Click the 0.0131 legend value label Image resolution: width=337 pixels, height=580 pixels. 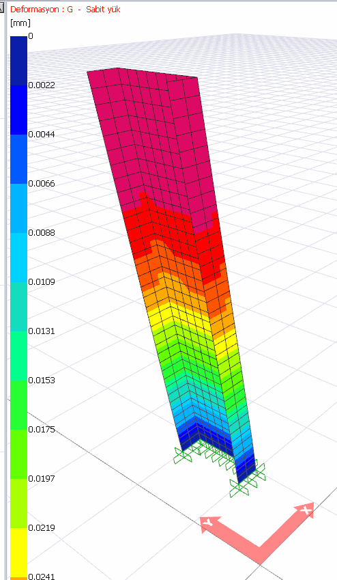[42, 331]
